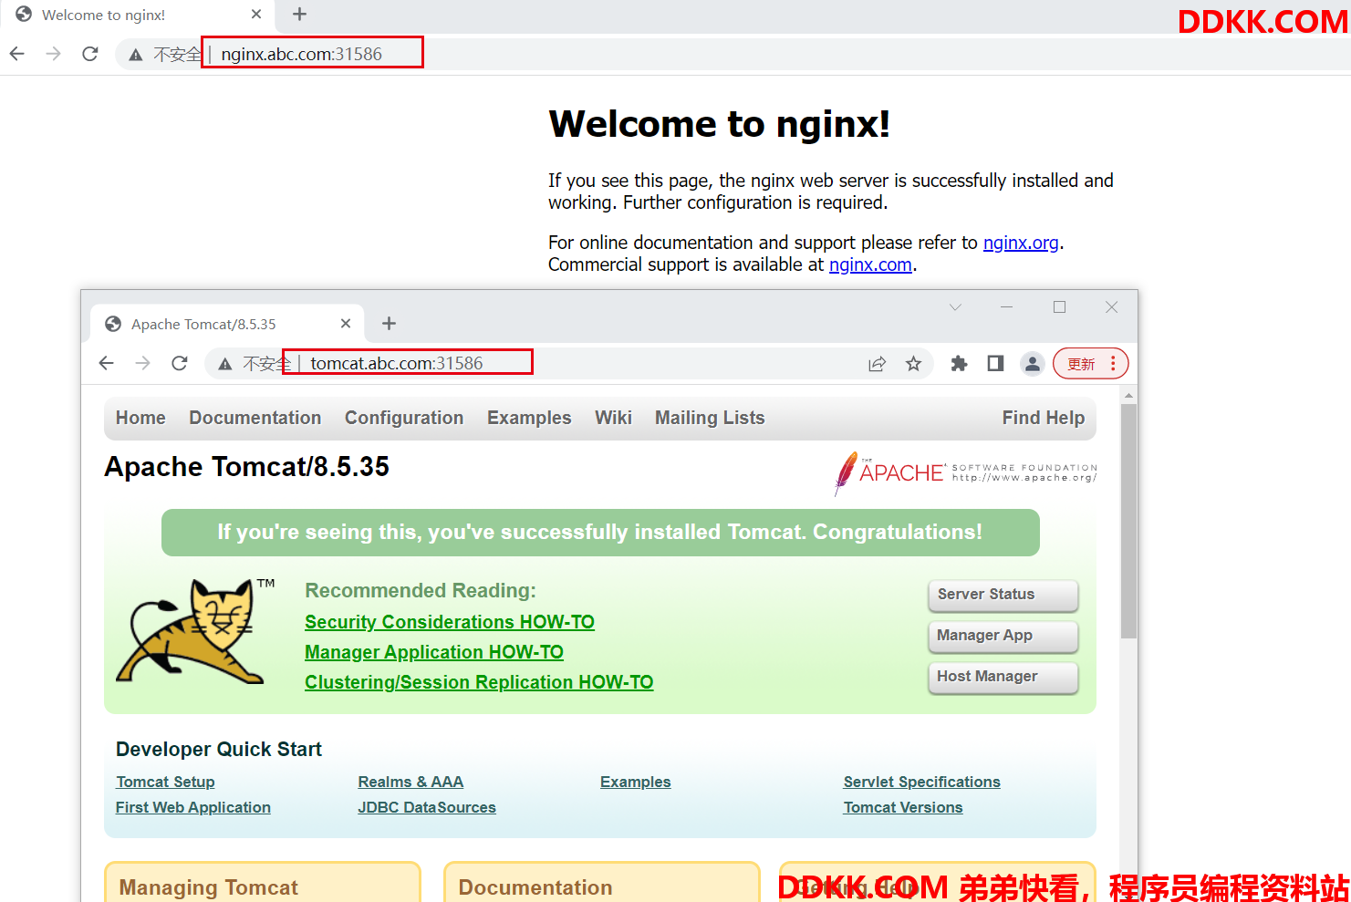Toggle the side panel icon
The width and height of the screenshot is (1351, 902).
click(x=995, y=364)
